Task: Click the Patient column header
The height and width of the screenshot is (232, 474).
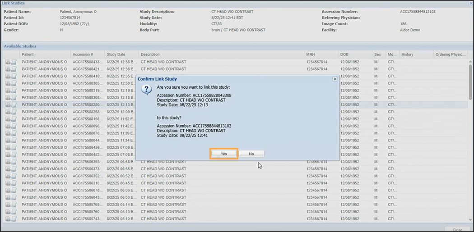Action: 45,55
